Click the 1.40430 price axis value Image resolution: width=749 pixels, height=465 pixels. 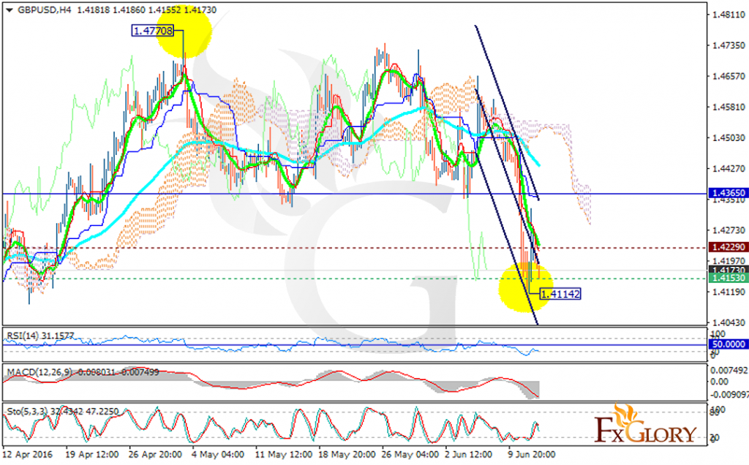click(x=729, y=322)
